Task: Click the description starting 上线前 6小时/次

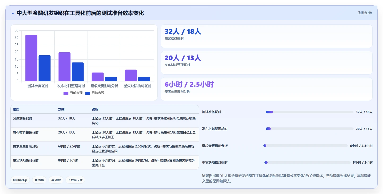Action: coord(144,149)
